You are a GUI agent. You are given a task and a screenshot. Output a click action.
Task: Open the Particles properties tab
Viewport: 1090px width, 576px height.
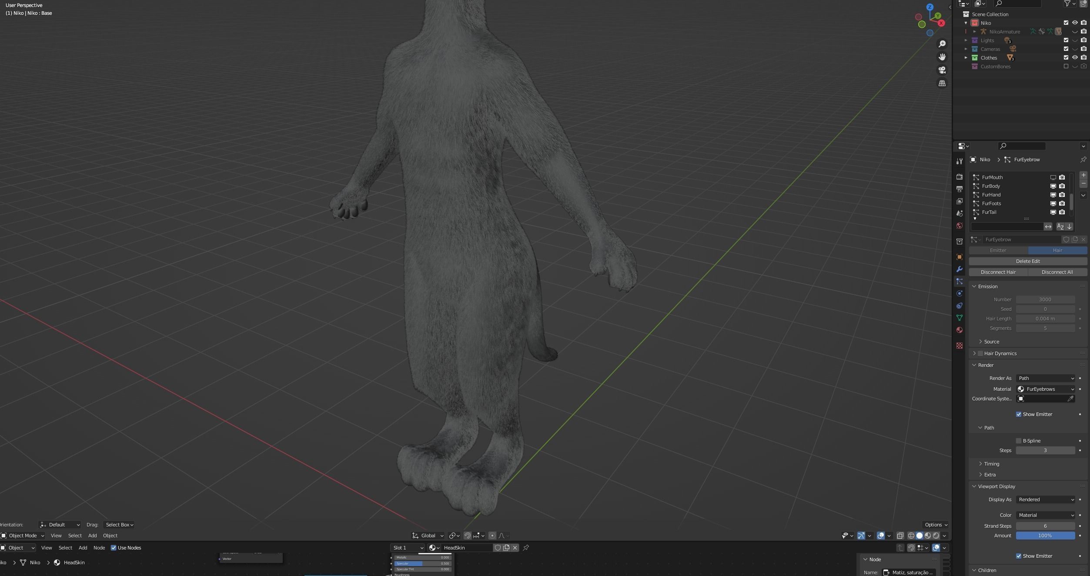959,281
